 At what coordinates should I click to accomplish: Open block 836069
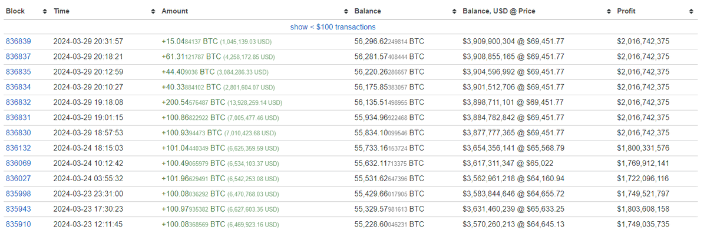[x=18, y=164]
